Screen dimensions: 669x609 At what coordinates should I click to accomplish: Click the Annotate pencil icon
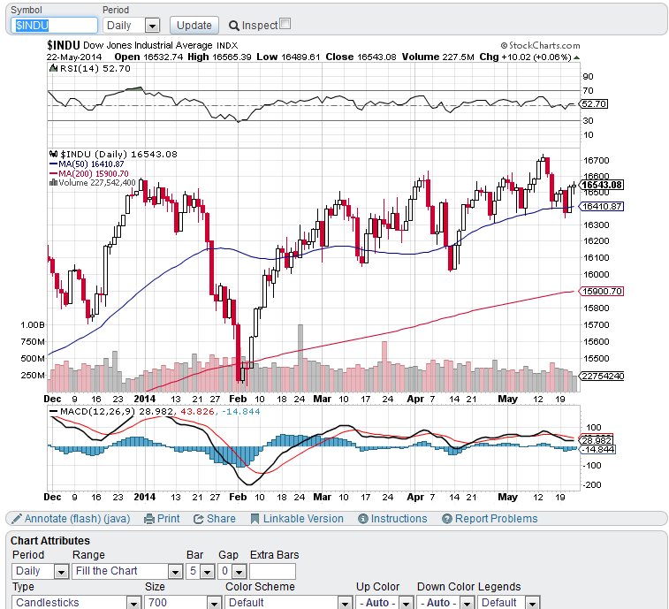coord(17,519)
